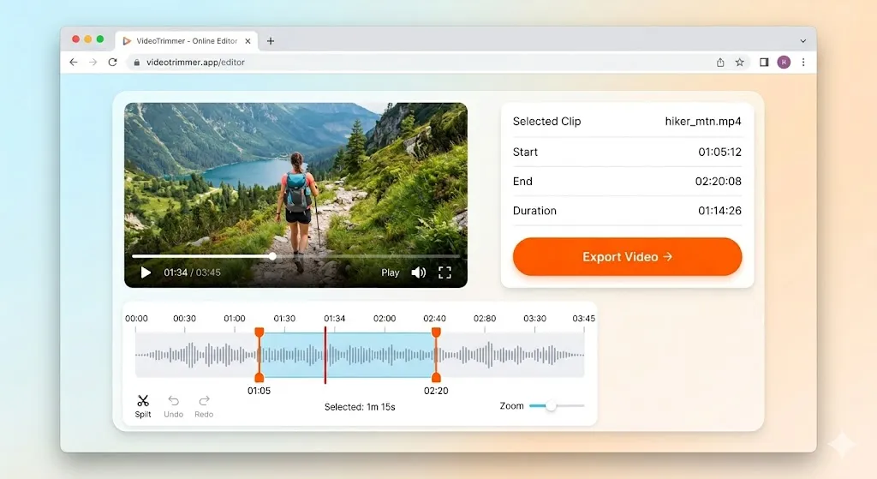Image resolution: width=877 pixels, height=479 pixels.
Task: Click the 01:00 timeline label
Action: [x=235, y=319]
